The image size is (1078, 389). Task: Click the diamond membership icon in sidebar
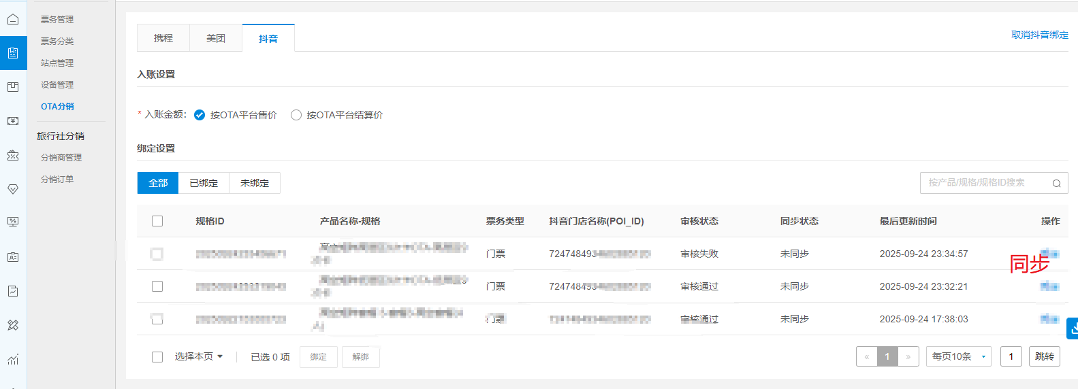point(13,189)
